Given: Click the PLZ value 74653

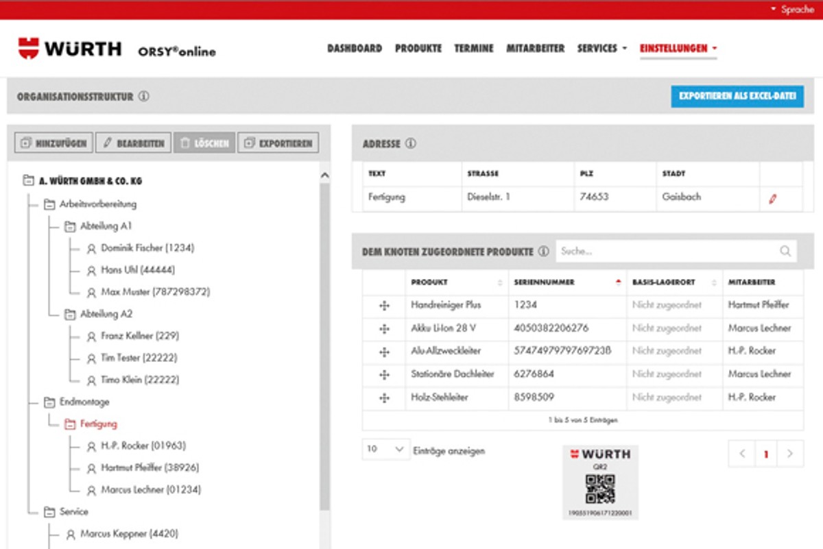Looking at the screenshot, I should coord(594,197).
